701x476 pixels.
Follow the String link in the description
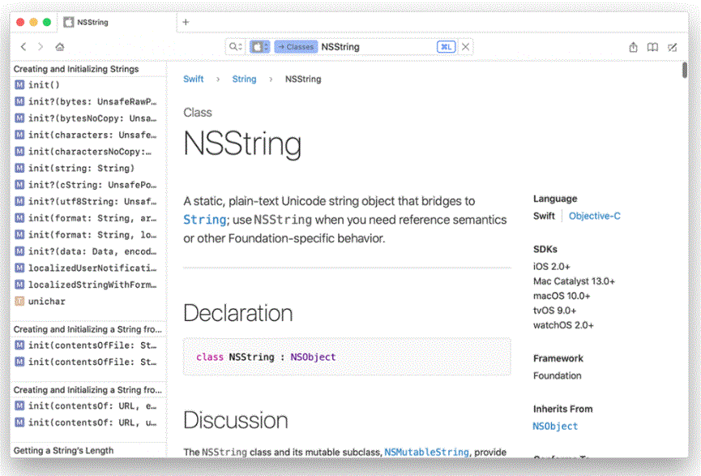pos(205,220)
